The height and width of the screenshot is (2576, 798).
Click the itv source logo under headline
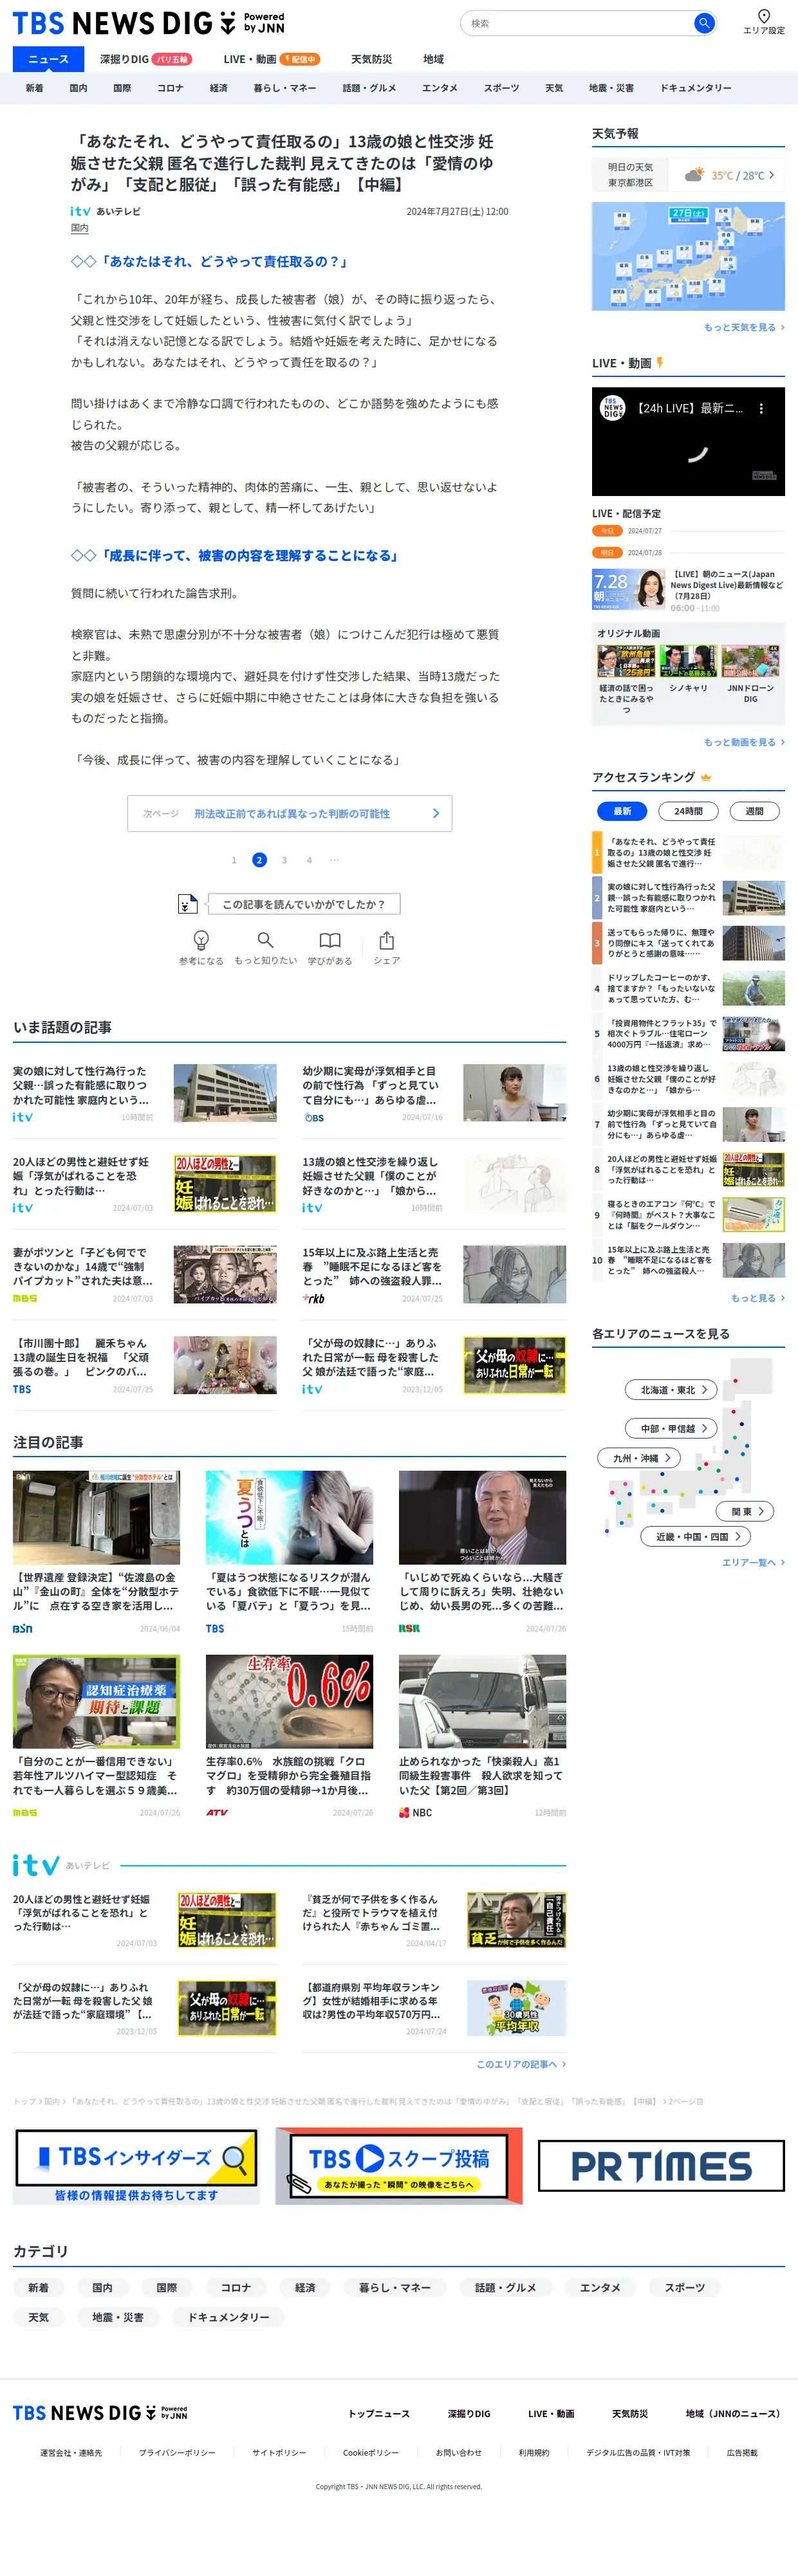click(80, 211)
